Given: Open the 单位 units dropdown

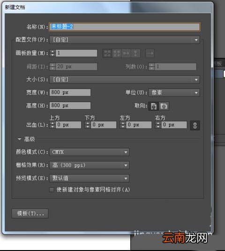Looking at the screenshot, I should click(174, 93).
